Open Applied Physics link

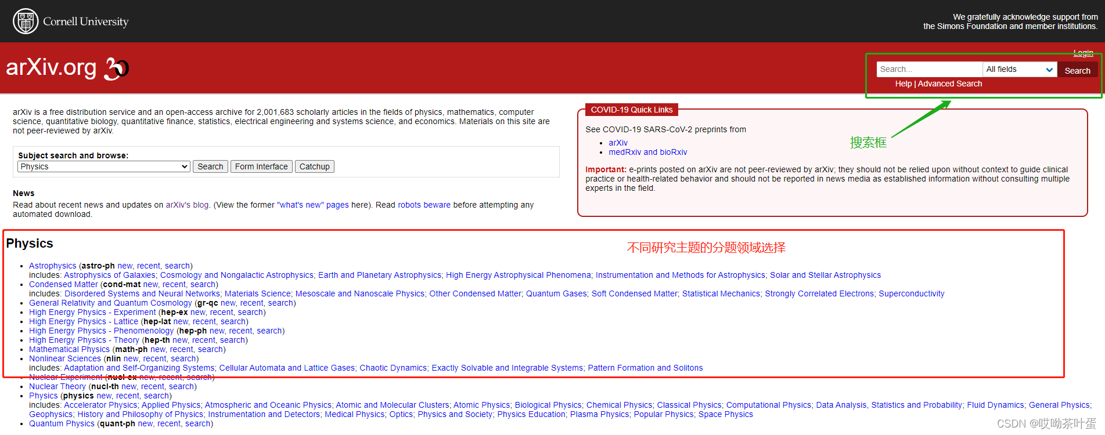coord(171,405)
